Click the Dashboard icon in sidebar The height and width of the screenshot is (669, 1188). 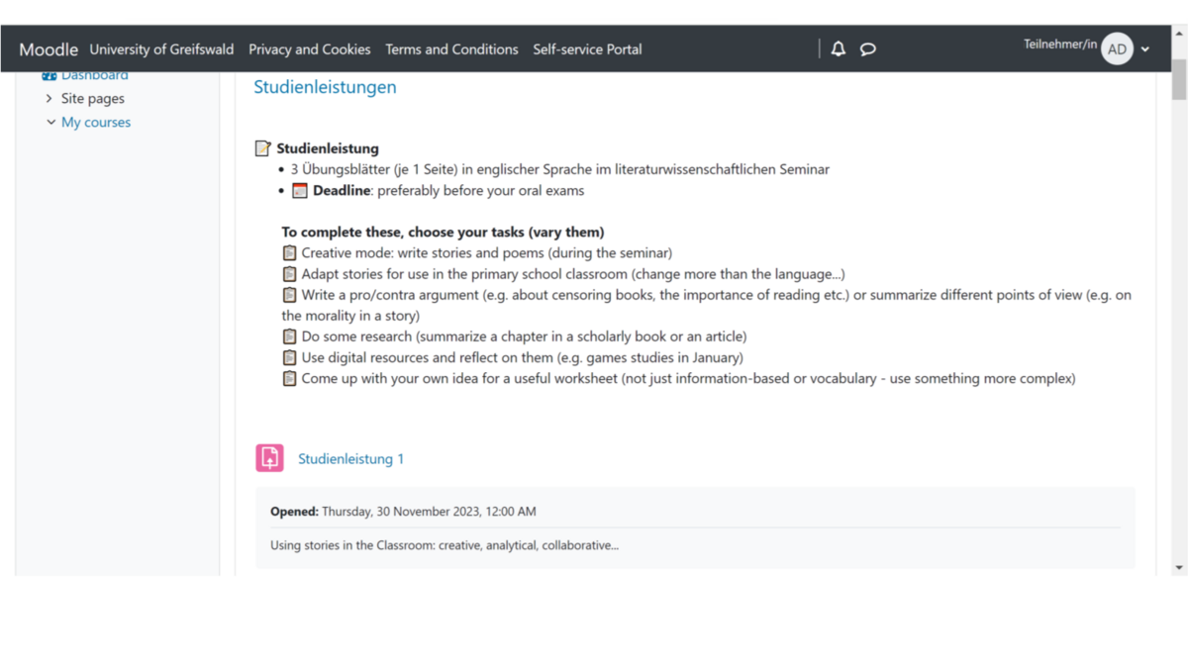[x=49, y=75]
